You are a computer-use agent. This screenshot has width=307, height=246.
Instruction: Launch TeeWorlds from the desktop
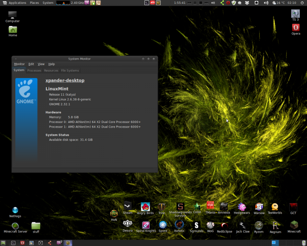point(275,209)
